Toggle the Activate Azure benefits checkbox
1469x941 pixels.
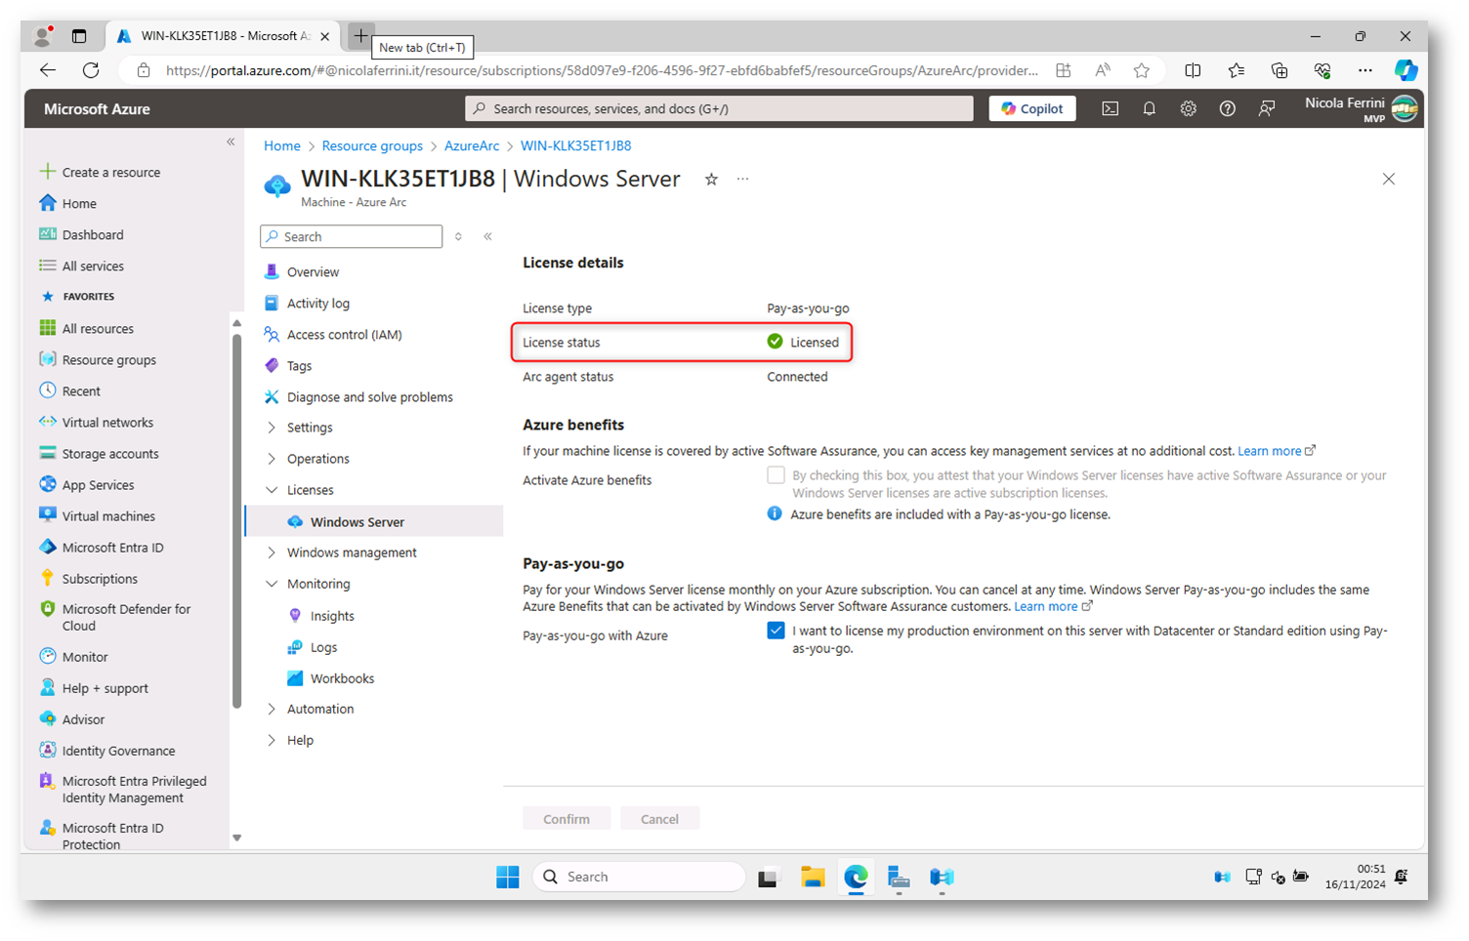776,475
